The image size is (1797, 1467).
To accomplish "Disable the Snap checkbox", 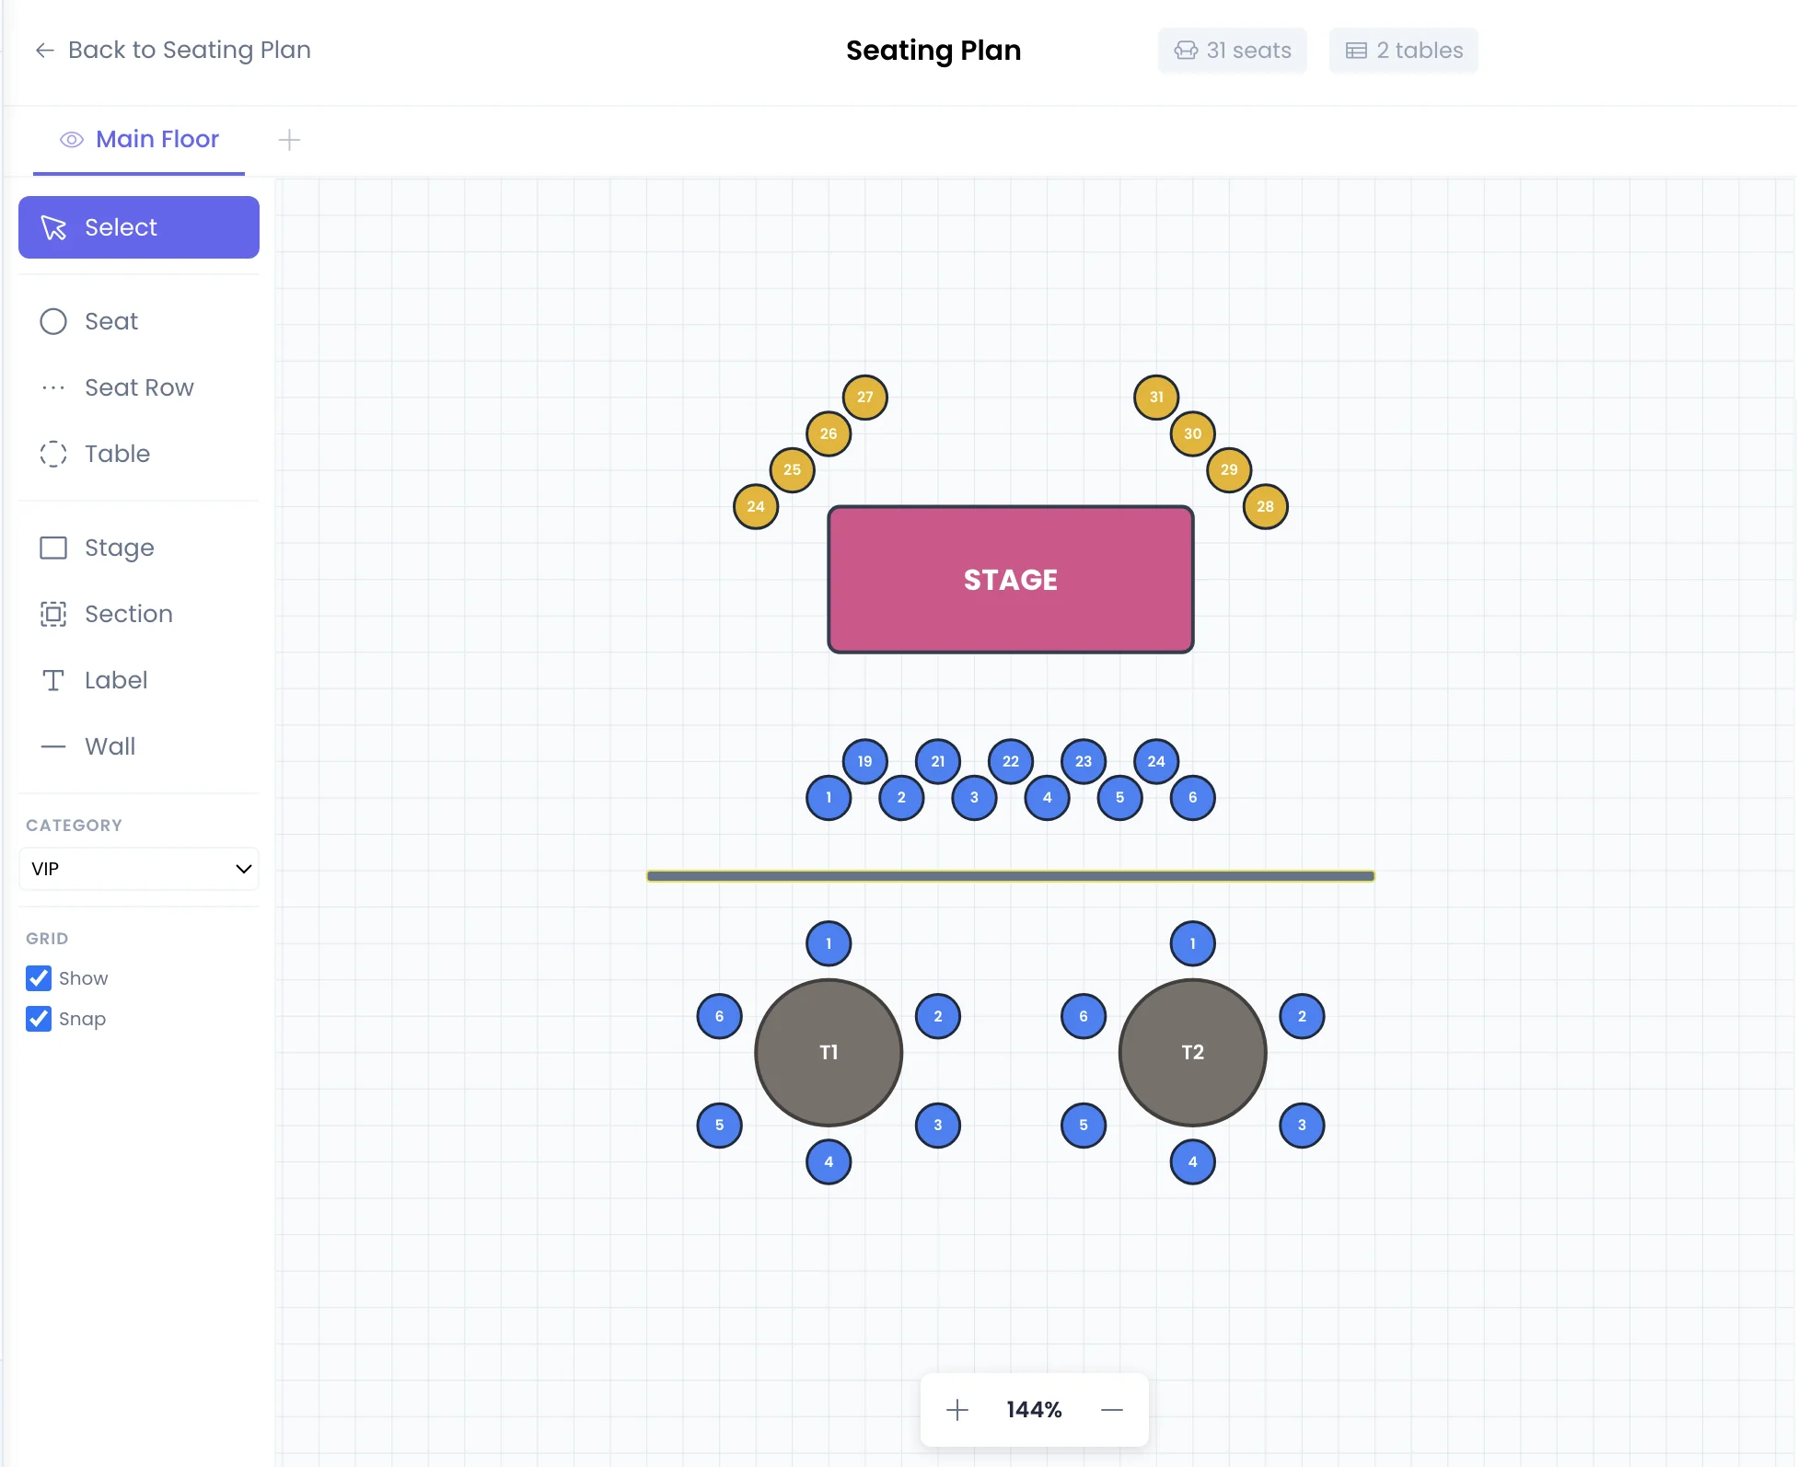I will 39,1019.
